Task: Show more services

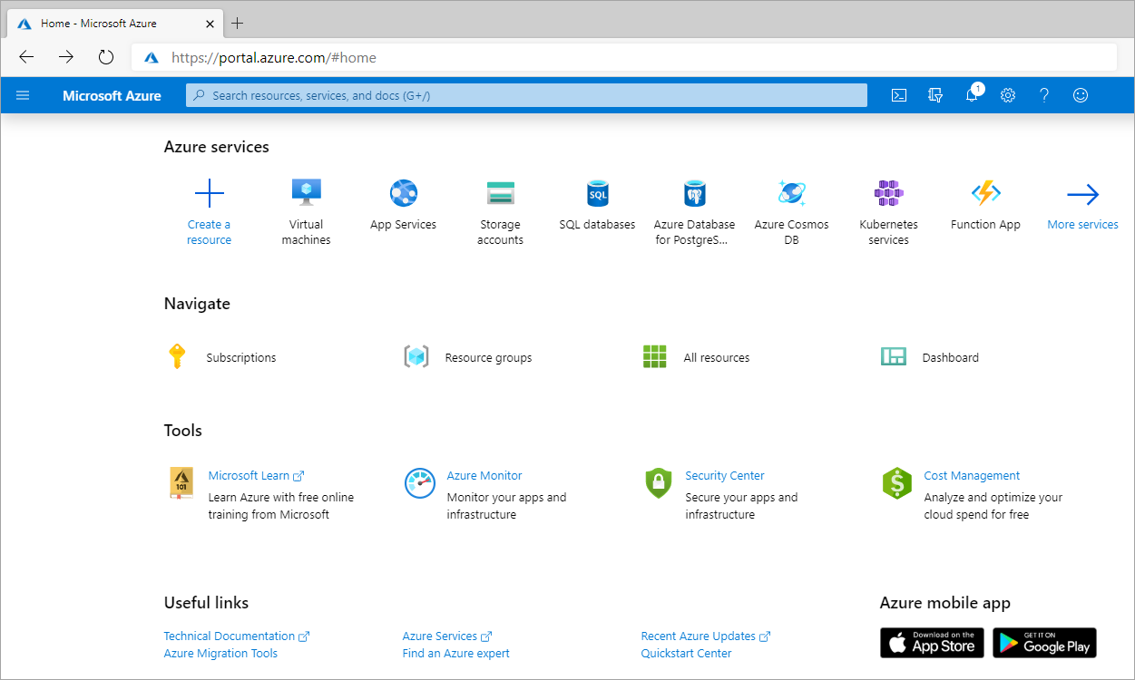Action: tap(1082, 203)
